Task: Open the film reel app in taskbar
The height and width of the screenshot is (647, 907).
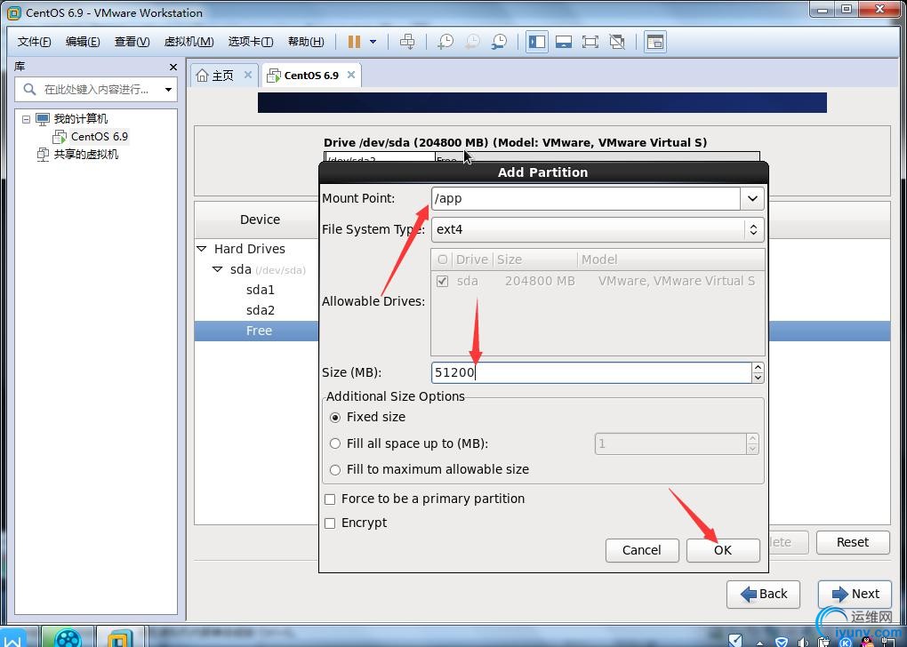Action: coord(68,637)
